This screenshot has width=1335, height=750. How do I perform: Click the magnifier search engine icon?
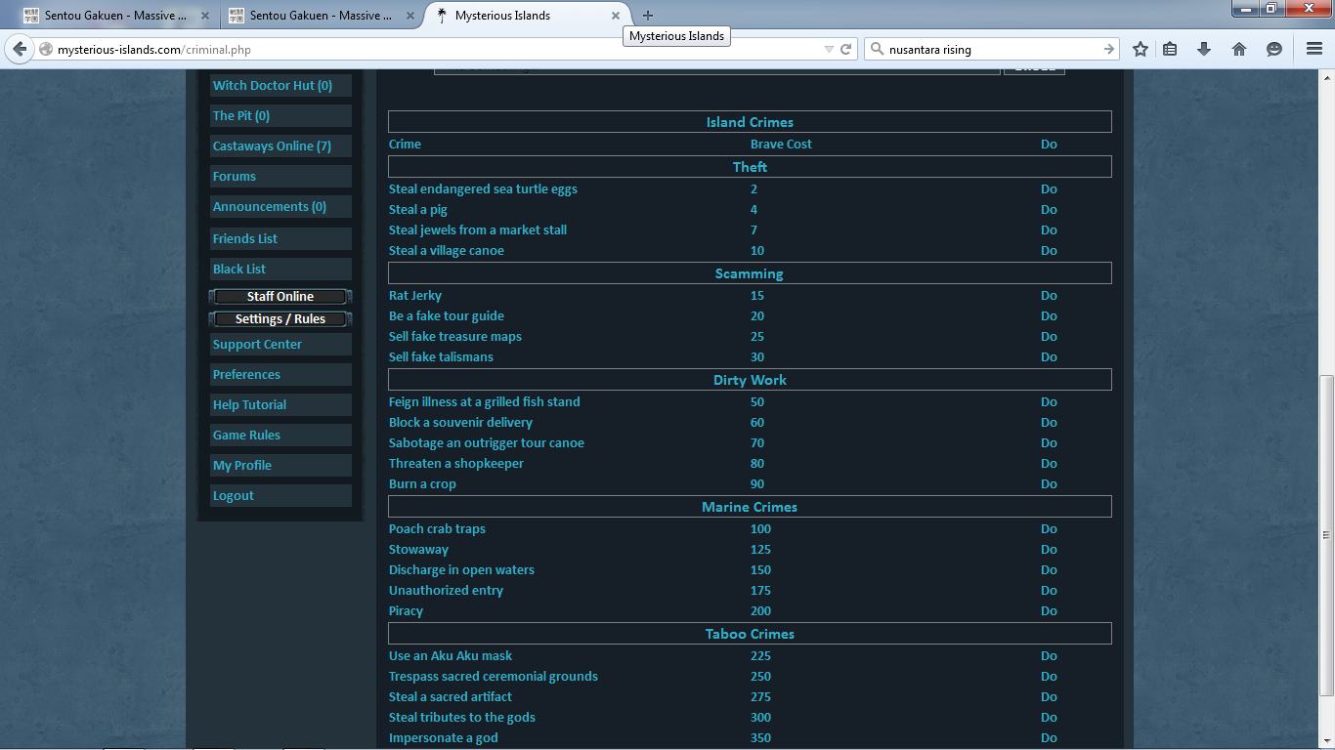pos(876,49)
